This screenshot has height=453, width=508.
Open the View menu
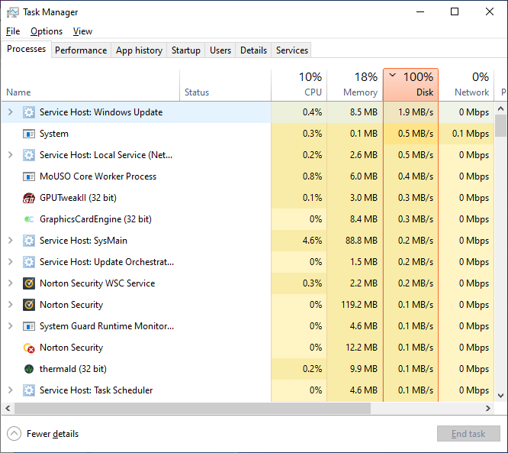tap(82, 31)
